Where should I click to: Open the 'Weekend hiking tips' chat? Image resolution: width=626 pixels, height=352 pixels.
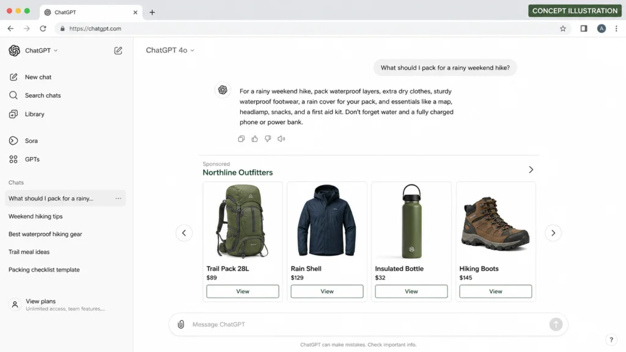click(x=35, y=216)
